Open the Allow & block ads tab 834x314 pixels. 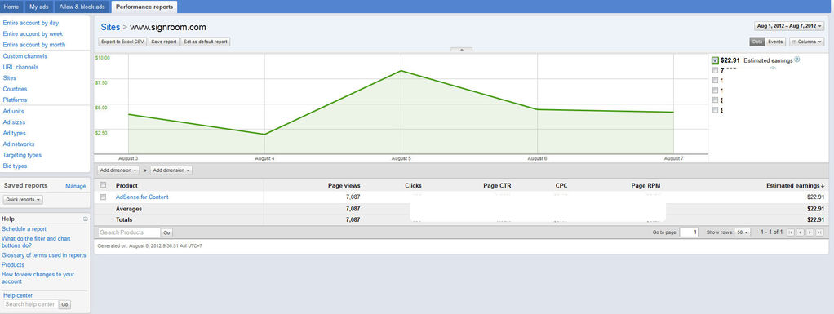pos(82,7)
